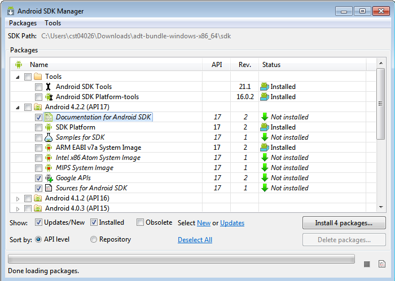Click the Android SDK Platform-tools icon
This screenshot has width=395, height=281.
[49, 97]
